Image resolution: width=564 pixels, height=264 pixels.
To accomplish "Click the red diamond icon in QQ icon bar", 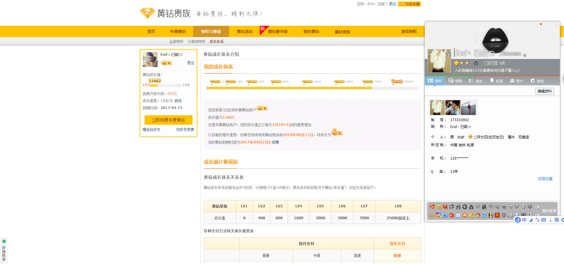I will pyautogui.click(x=445, y=207).
